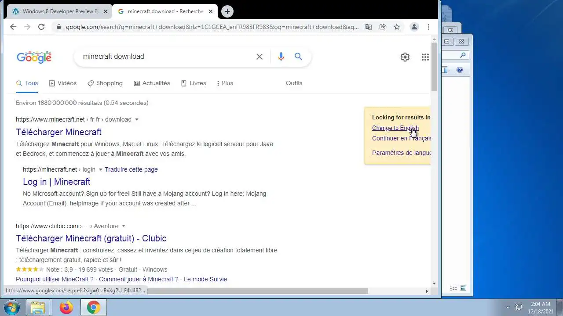Click Continuer en Français link
The width and height of the screenshot is (563, 316).
401,138
